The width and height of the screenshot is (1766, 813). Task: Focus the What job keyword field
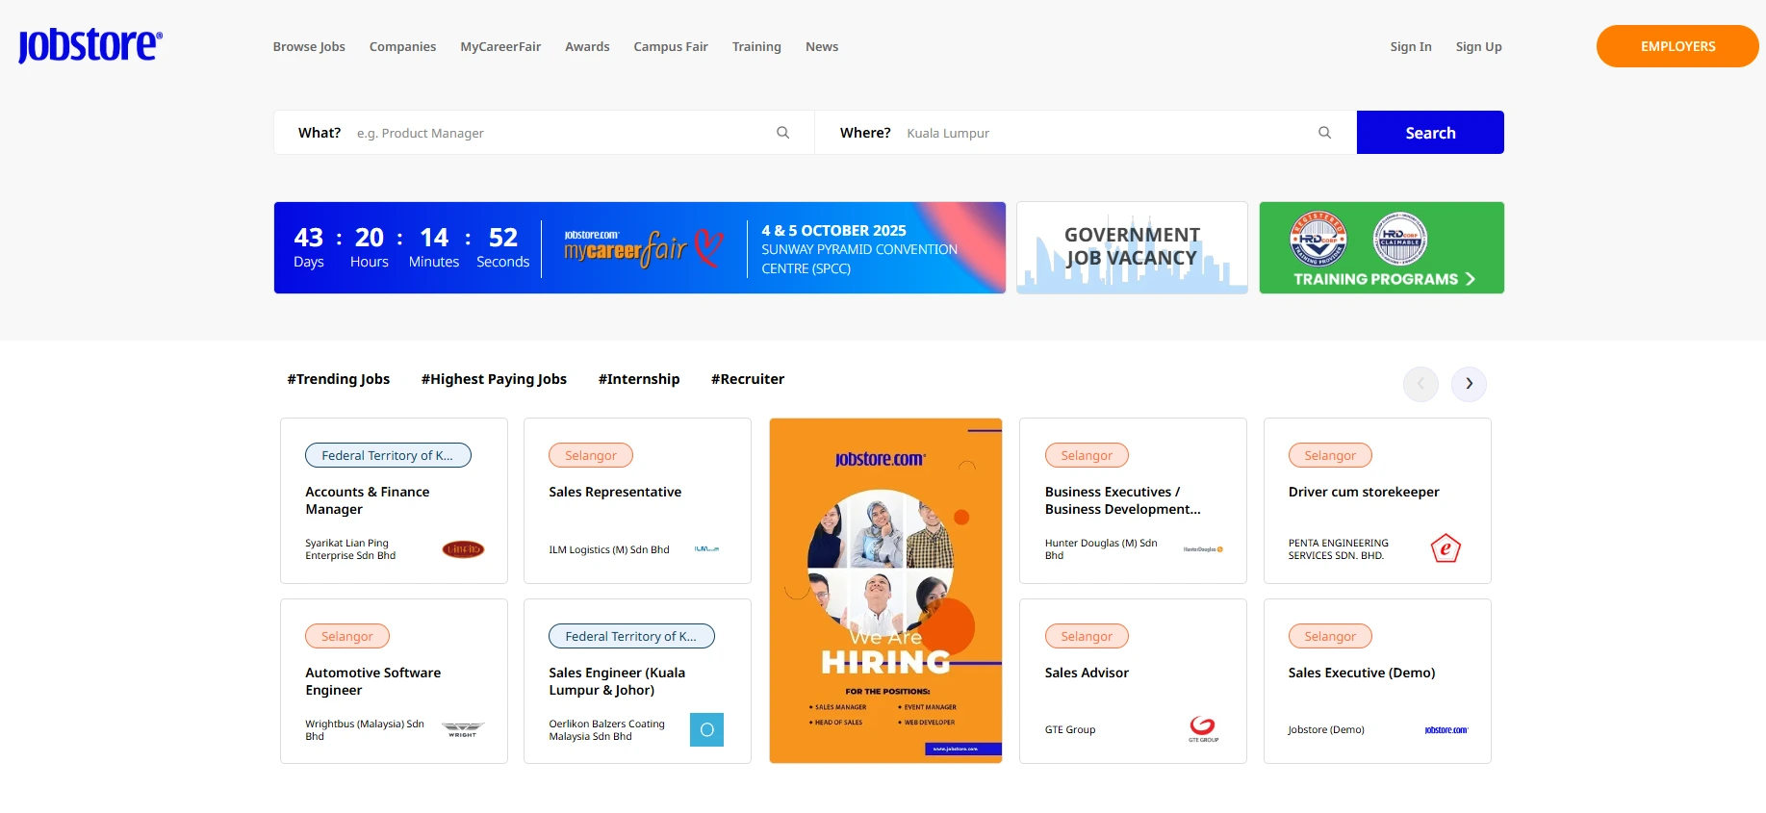[563, 133]
